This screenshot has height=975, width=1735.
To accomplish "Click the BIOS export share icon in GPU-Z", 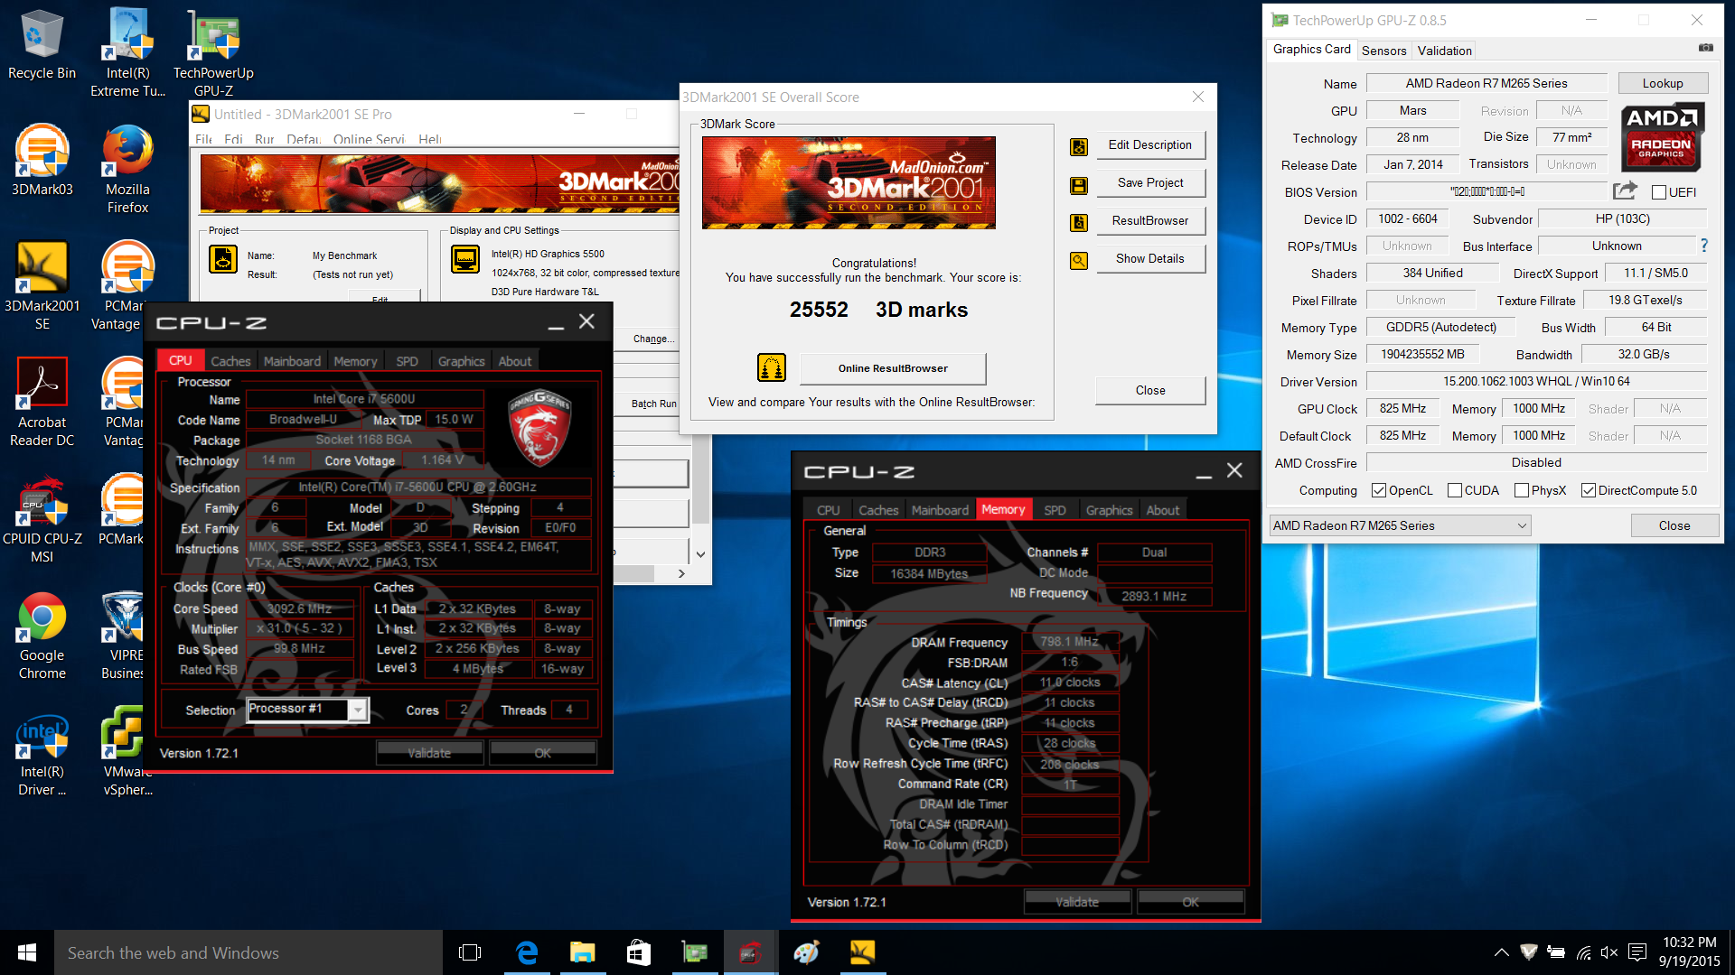I will (1624, 190).
